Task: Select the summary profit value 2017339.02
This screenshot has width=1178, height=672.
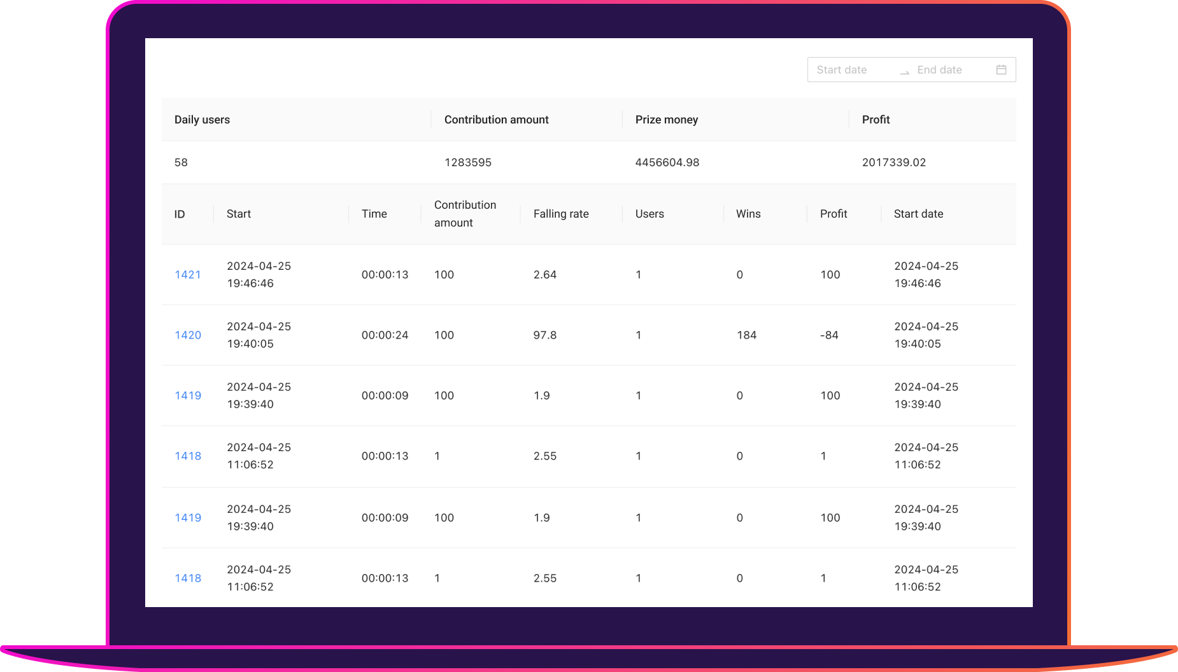Action: coord(893,162)
